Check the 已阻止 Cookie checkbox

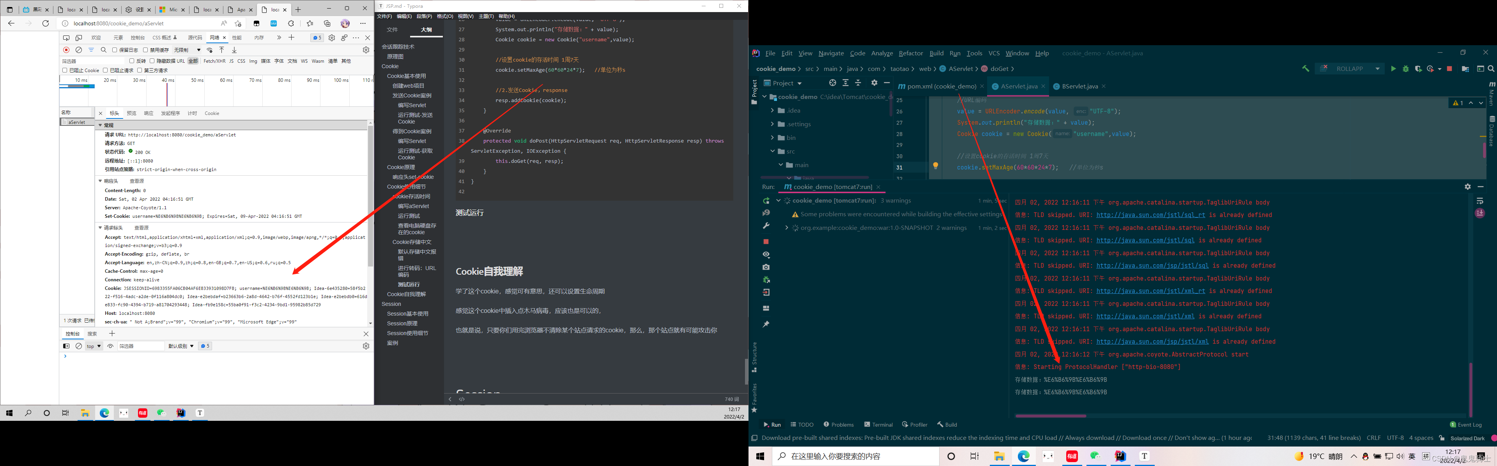[64, 70]
